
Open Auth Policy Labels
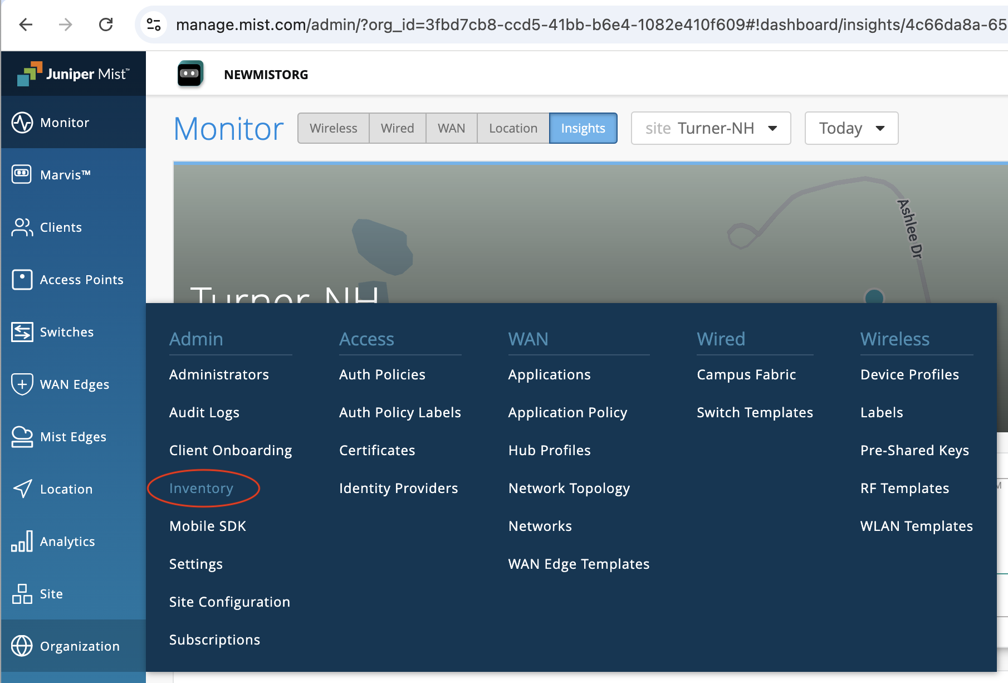[400, 412]
